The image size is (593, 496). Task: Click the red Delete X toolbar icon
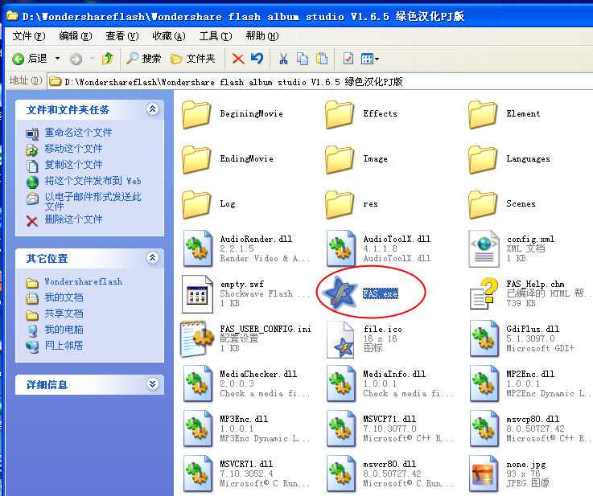tap(238, 59)
